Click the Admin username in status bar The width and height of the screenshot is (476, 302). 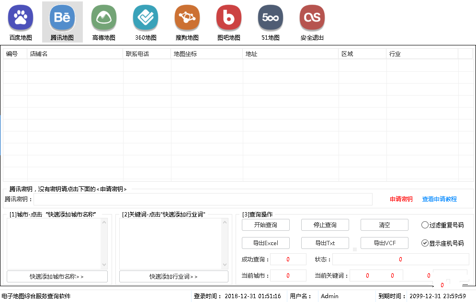(x=329, y=296)
